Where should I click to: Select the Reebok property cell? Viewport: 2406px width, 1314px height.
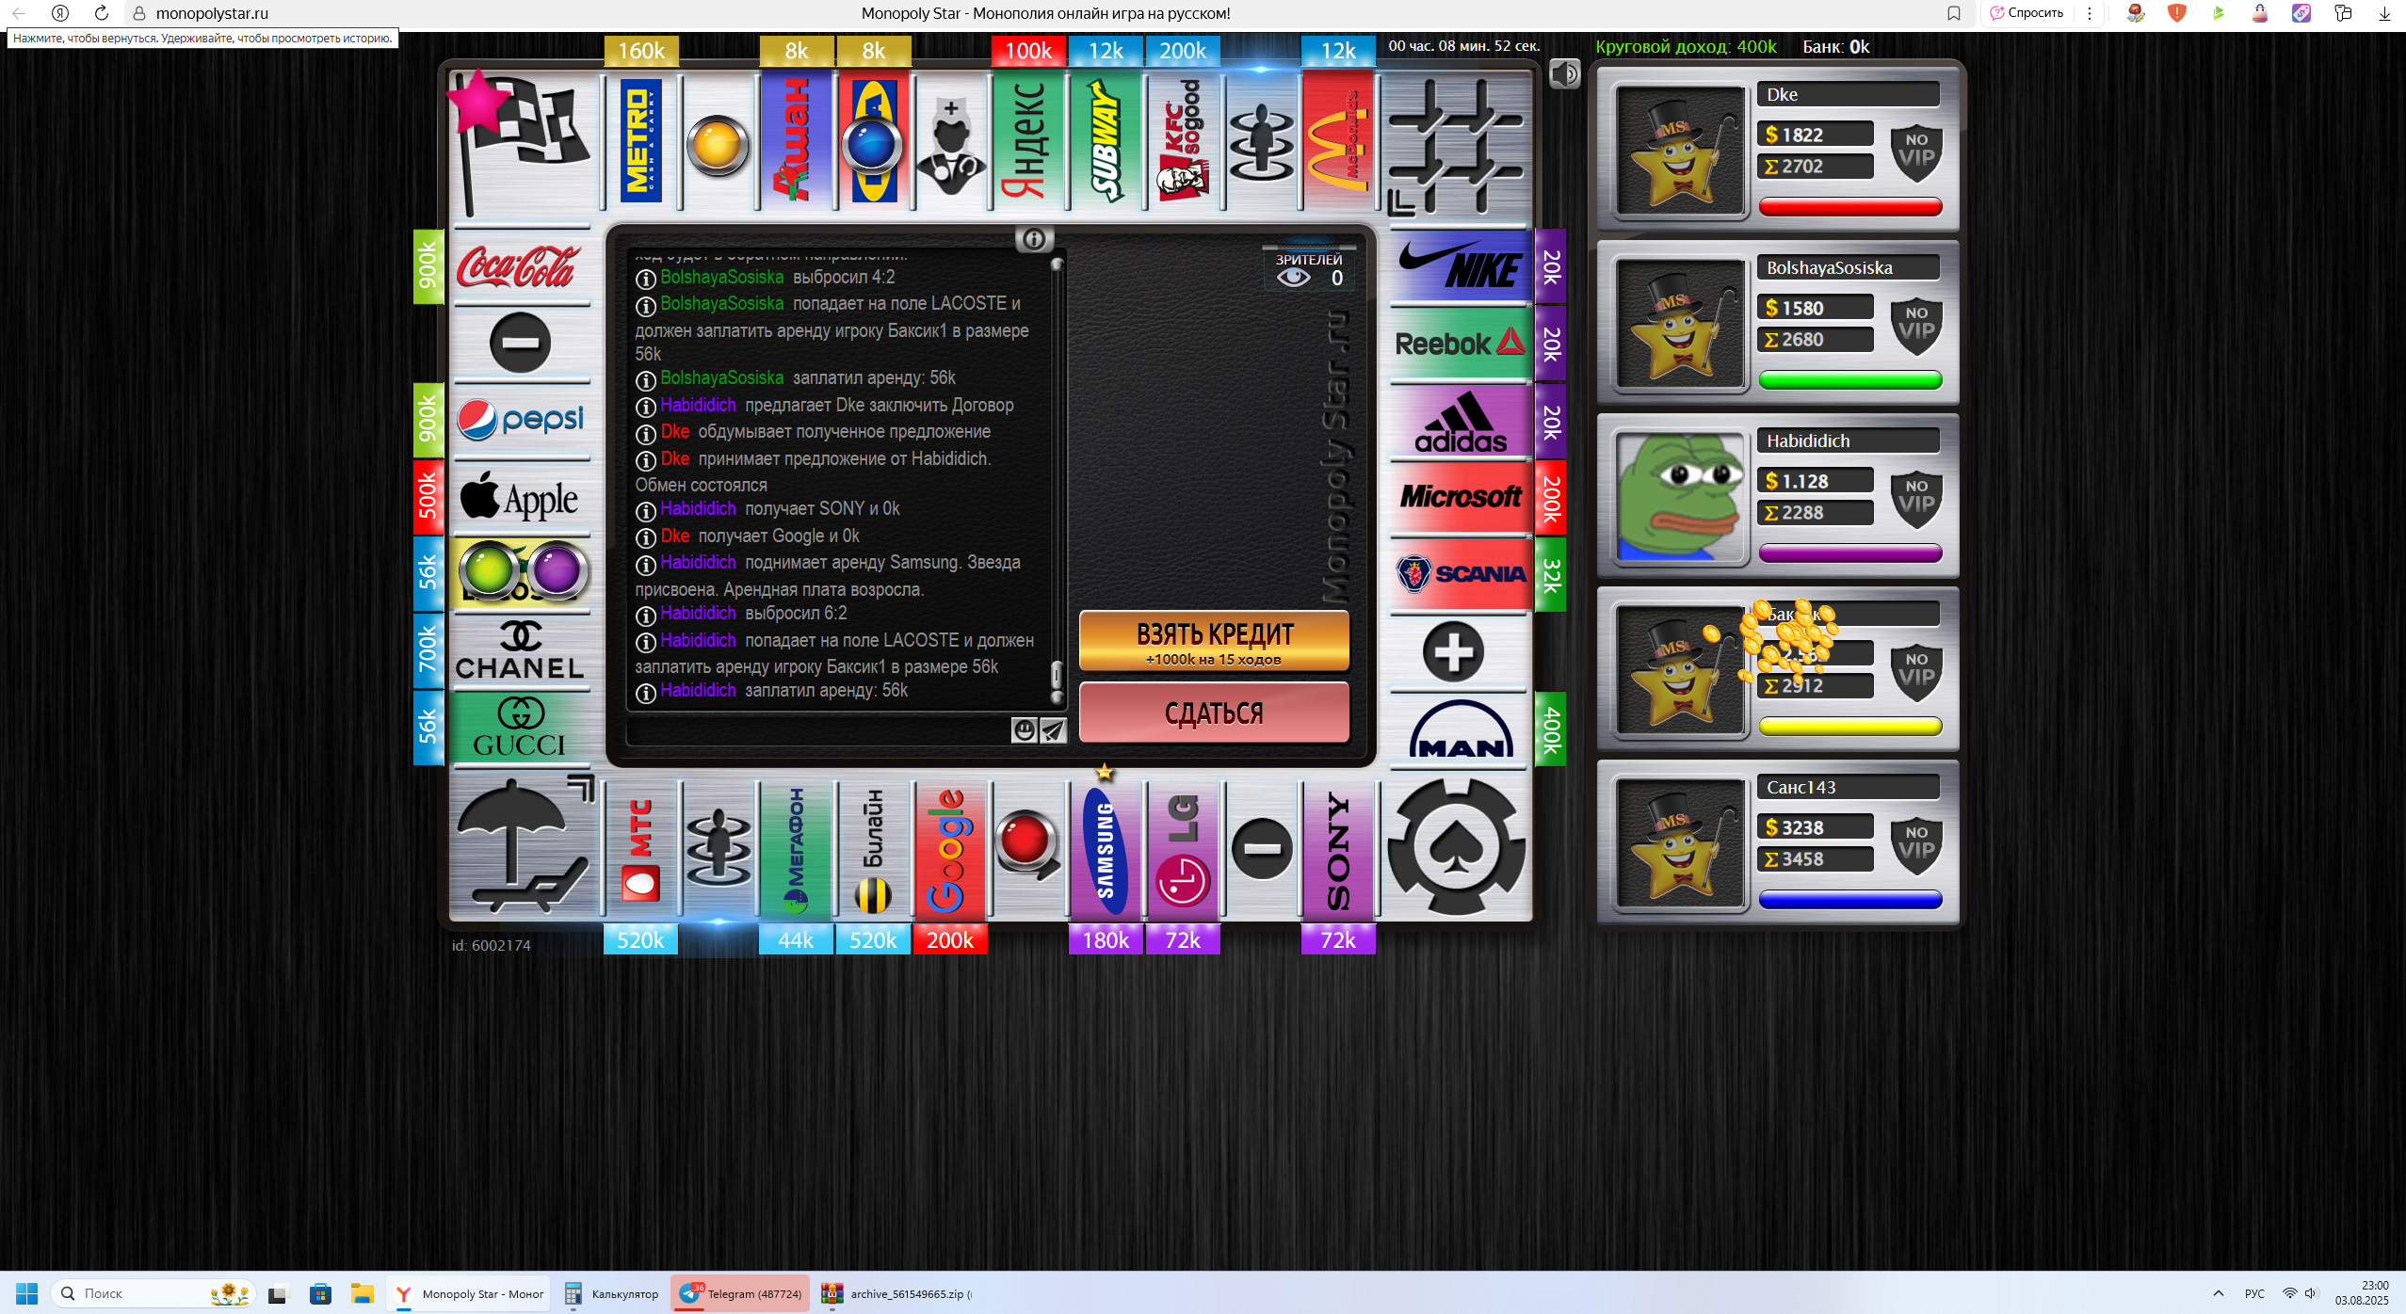click(x=1460, y=344)
